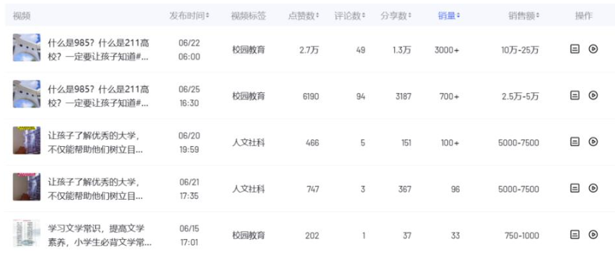Play the 06/25 16:30 video
The image size is (615, 263).
pyautogui.click(x=593, y=95)
